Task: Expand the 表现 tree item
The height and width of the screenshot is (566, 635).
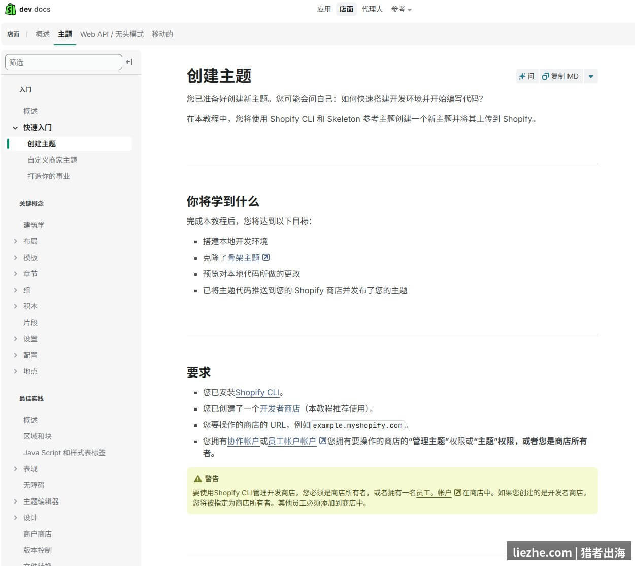Action: [x=15, y=469]
